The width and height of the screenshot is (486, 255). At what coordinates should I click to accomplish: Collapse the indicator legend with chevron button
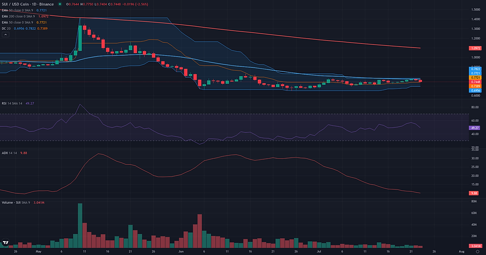coord(5,35)
